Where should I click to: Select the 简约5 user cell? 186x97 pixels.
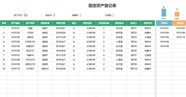pos(134,46)
